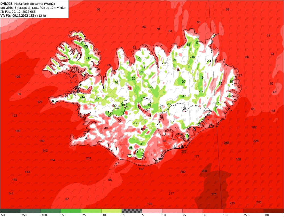Select the sea value '123' on the west side
Image resolution: width=284 pixels, height=217 pixels.
[x=14, y=116]
